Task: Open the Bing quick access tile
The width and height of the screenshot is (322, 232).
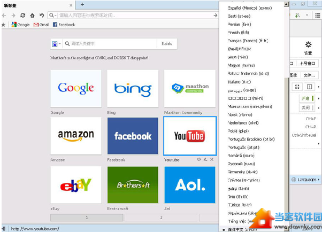Action: click(x=133, y=89)
